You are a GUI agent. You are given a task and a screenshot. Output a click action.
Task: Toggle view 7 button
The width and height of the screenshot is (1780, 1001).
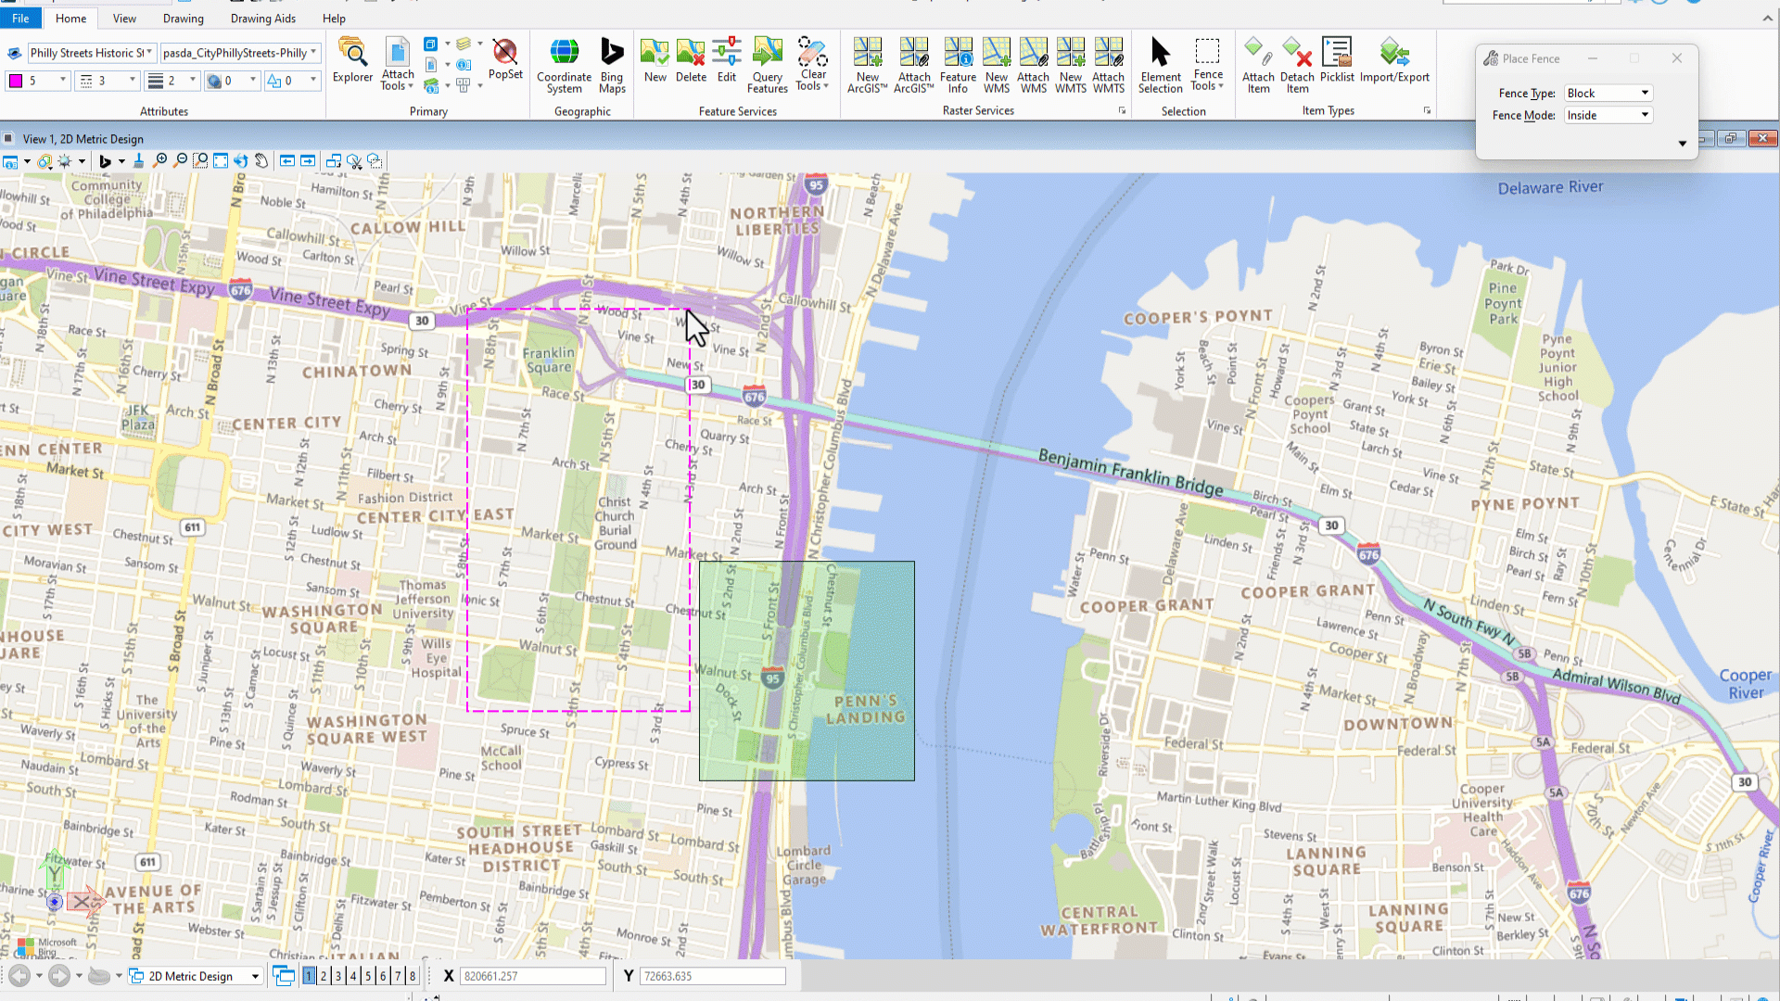point(398,976)
